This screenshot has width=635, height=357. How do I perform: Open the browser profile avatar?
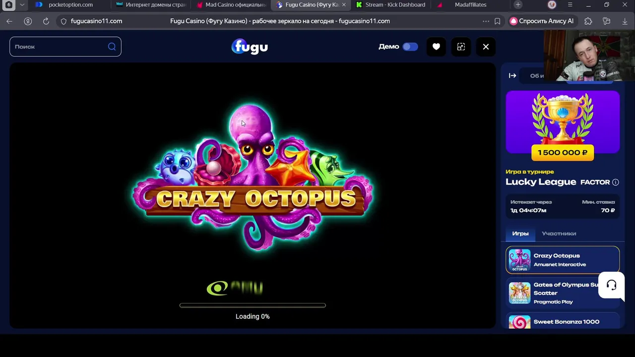552,5
